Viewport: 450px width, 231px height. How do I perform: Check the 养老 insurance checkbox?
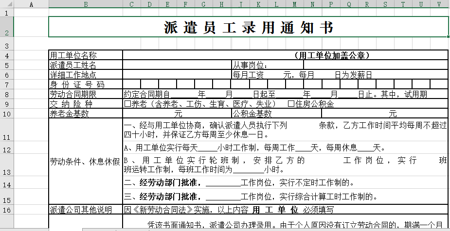127,104
